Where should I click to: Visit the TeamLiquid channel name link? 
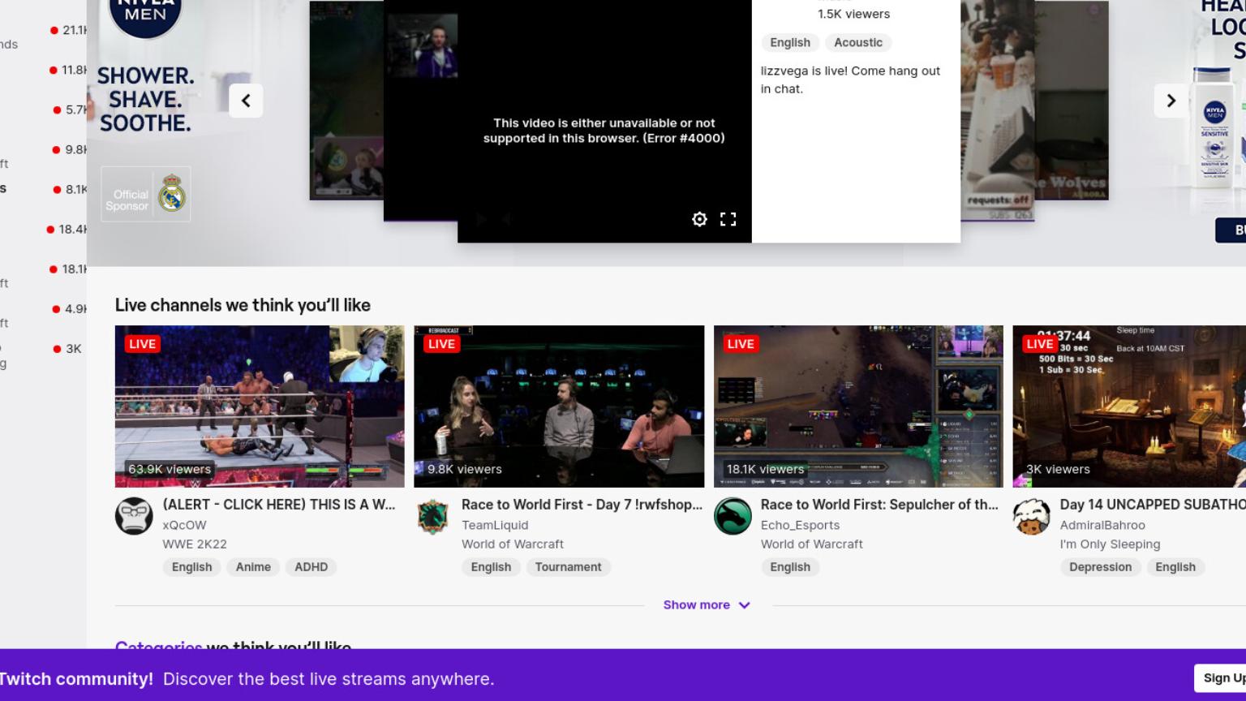495,525
